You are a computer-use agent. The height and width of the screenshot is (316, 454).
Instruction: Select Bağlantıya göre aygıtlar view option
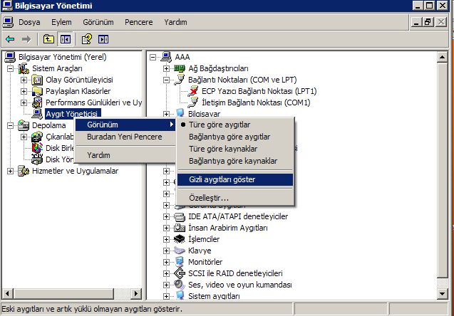(x=234, y=137)
